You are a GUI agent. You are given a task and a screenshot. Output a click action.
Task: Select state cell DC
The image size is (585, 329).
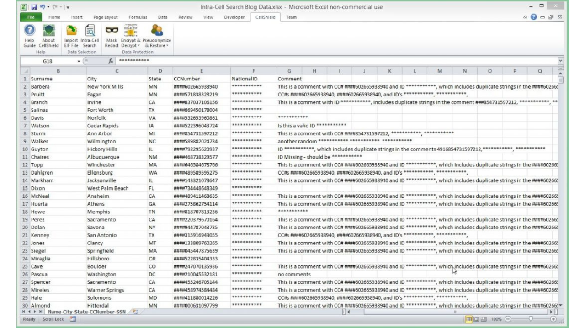click(160, 274)
